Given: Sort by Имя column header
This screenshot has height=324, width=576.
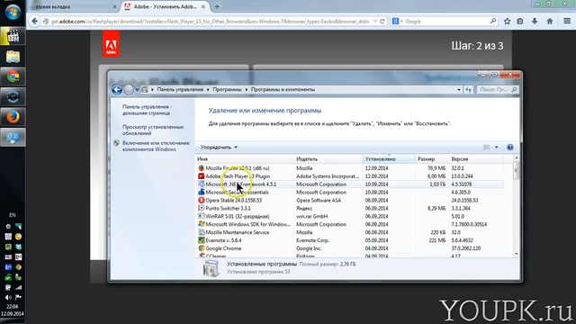Looking at the screenshot, I should pyautogui.click(x=245, y=159).
